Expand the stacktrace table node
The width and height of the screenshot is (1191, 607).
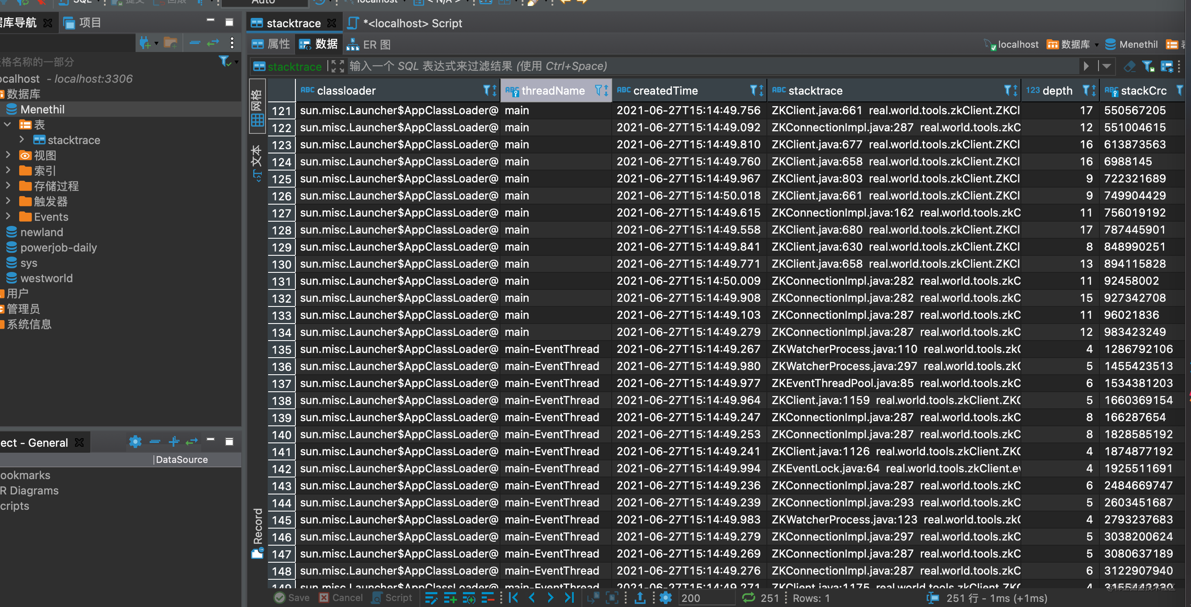coord(21,140)
